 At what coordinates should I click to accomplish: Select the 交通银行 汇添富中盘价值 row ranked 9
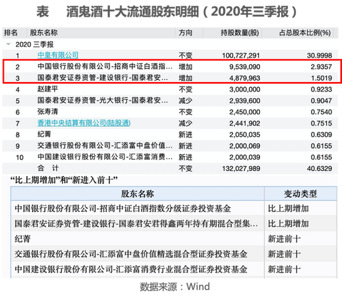tap(170, 146)
